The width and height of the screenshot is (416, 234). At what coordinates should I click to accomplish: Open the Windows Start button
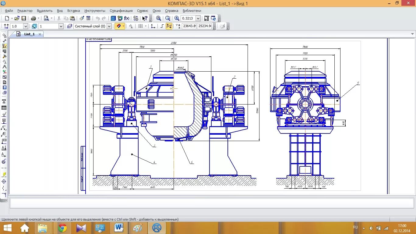(7, 228)
